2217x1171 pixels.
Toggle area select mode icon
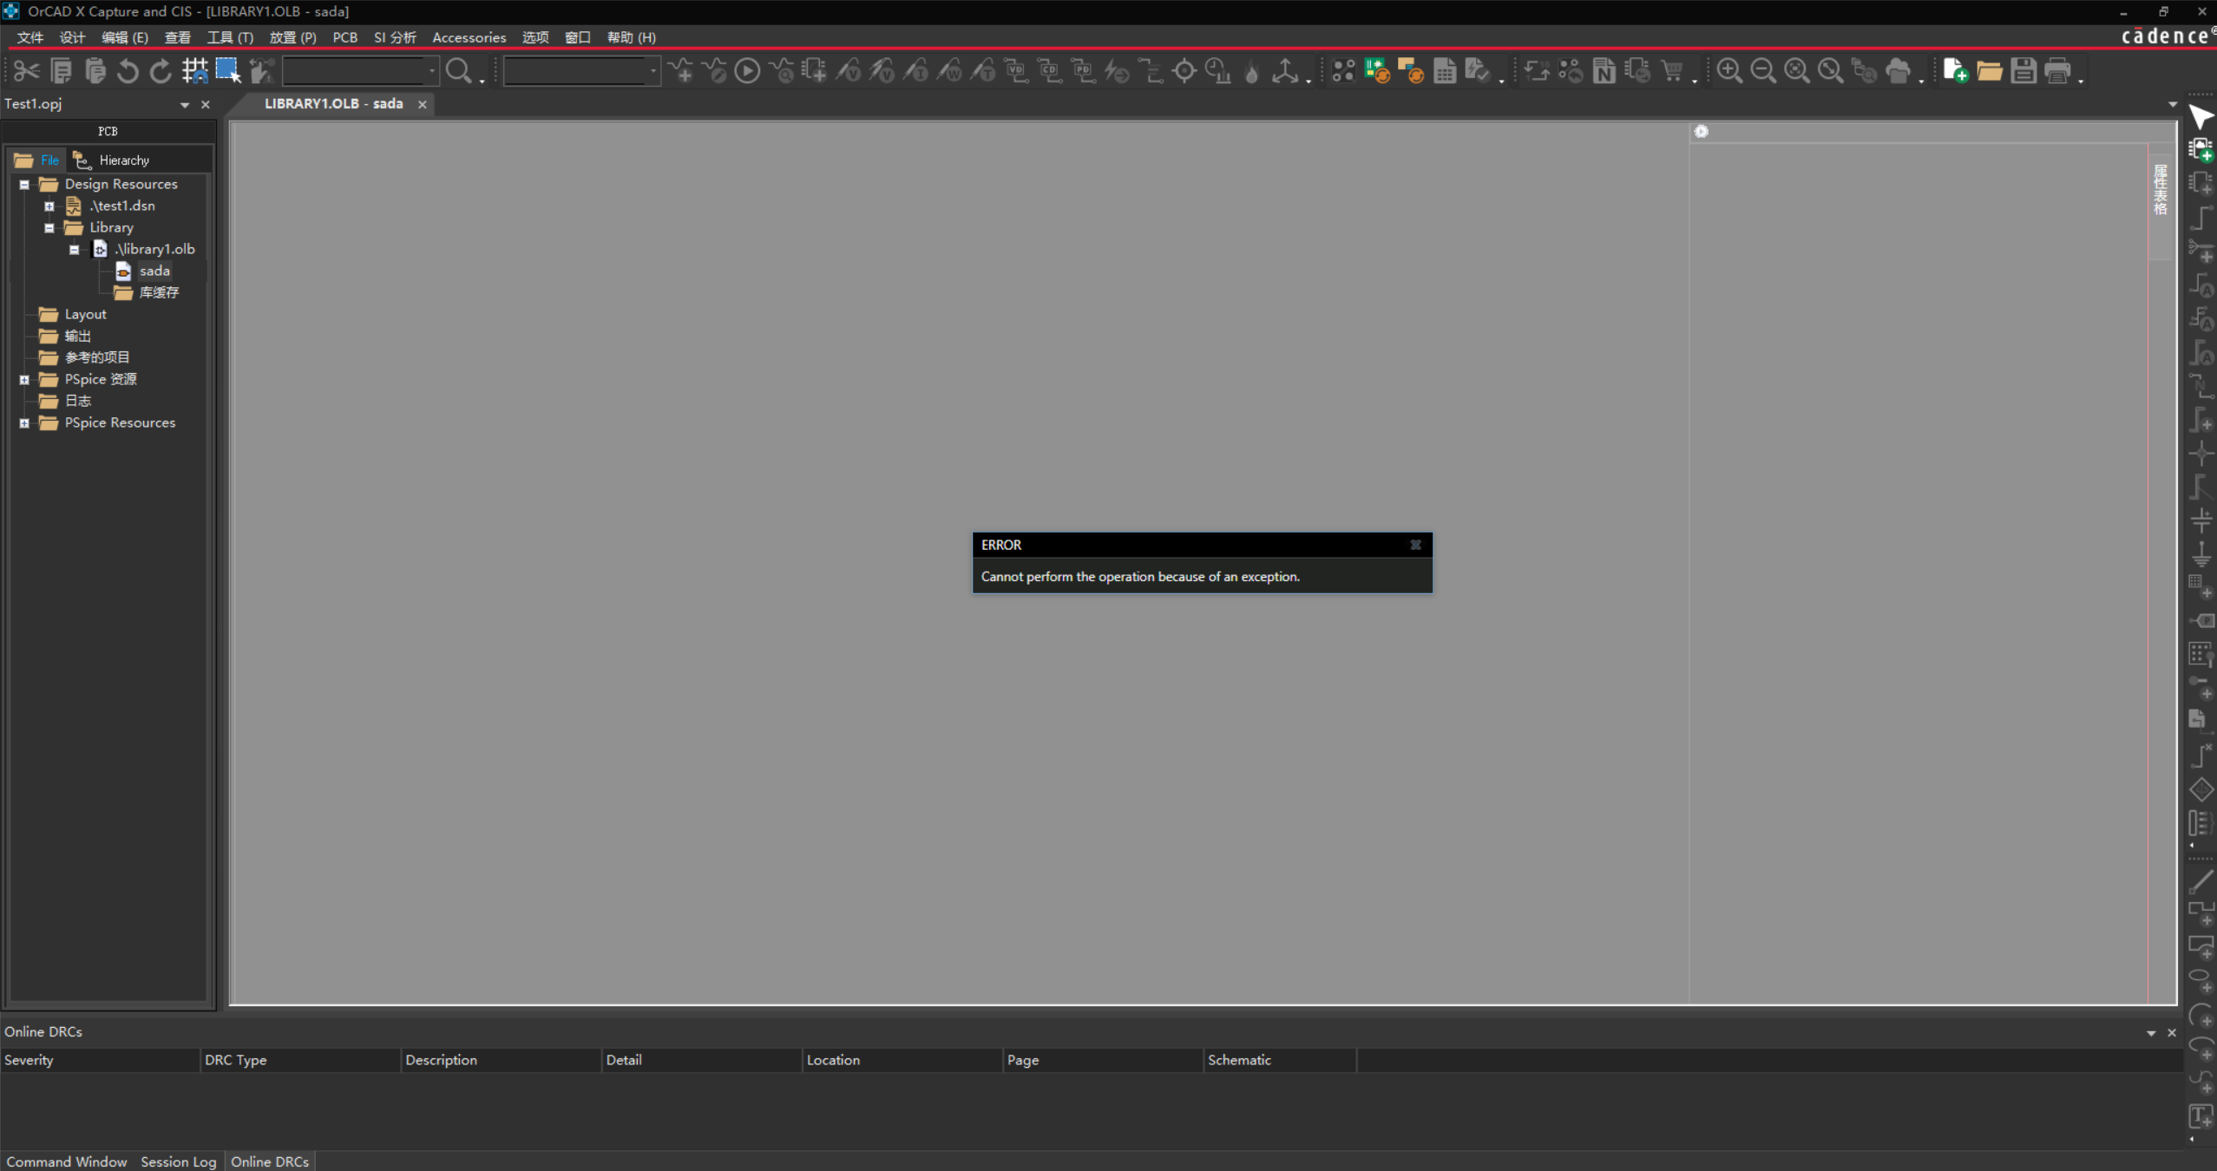228,71
